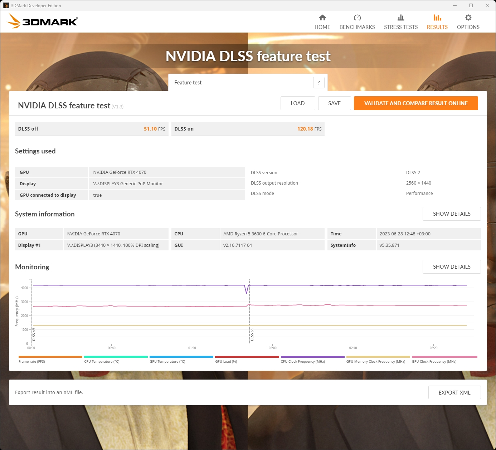Click the 3DMark title bar app icon

[x=6, y=5]
